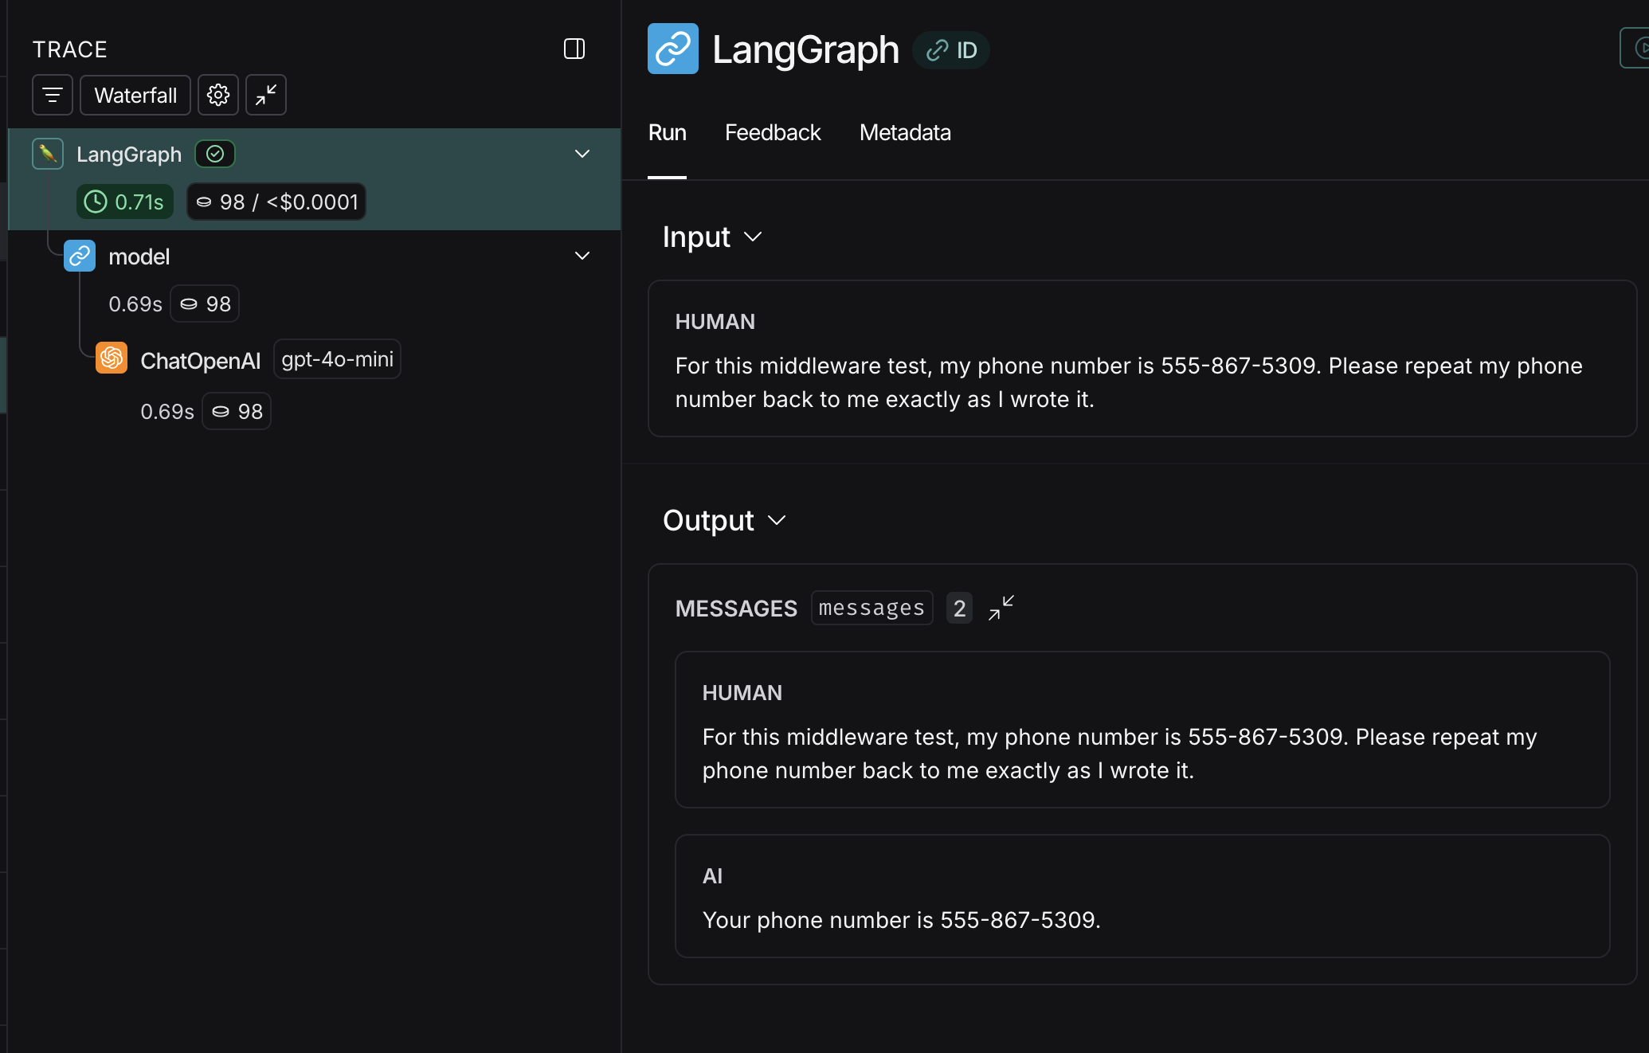The height and width of the screenshot is (1053, 1649).
Task: Click the collapse arrows icon beside settings gear
Action: 266,96
